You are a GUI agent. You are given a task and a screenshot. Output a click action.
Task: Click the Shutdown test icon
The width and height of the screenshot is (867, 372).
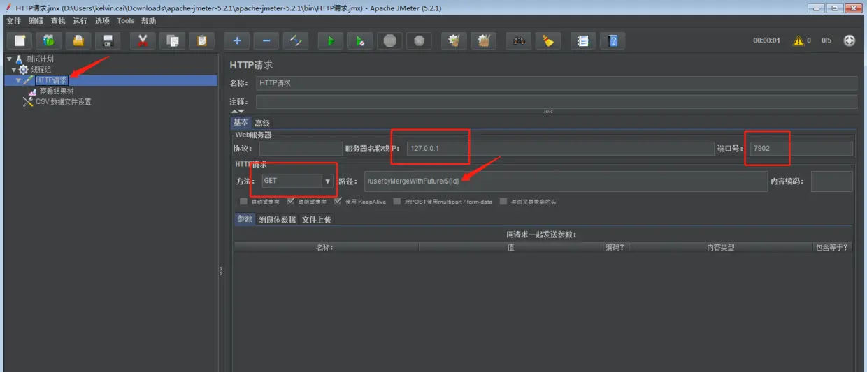click(419, 40)
